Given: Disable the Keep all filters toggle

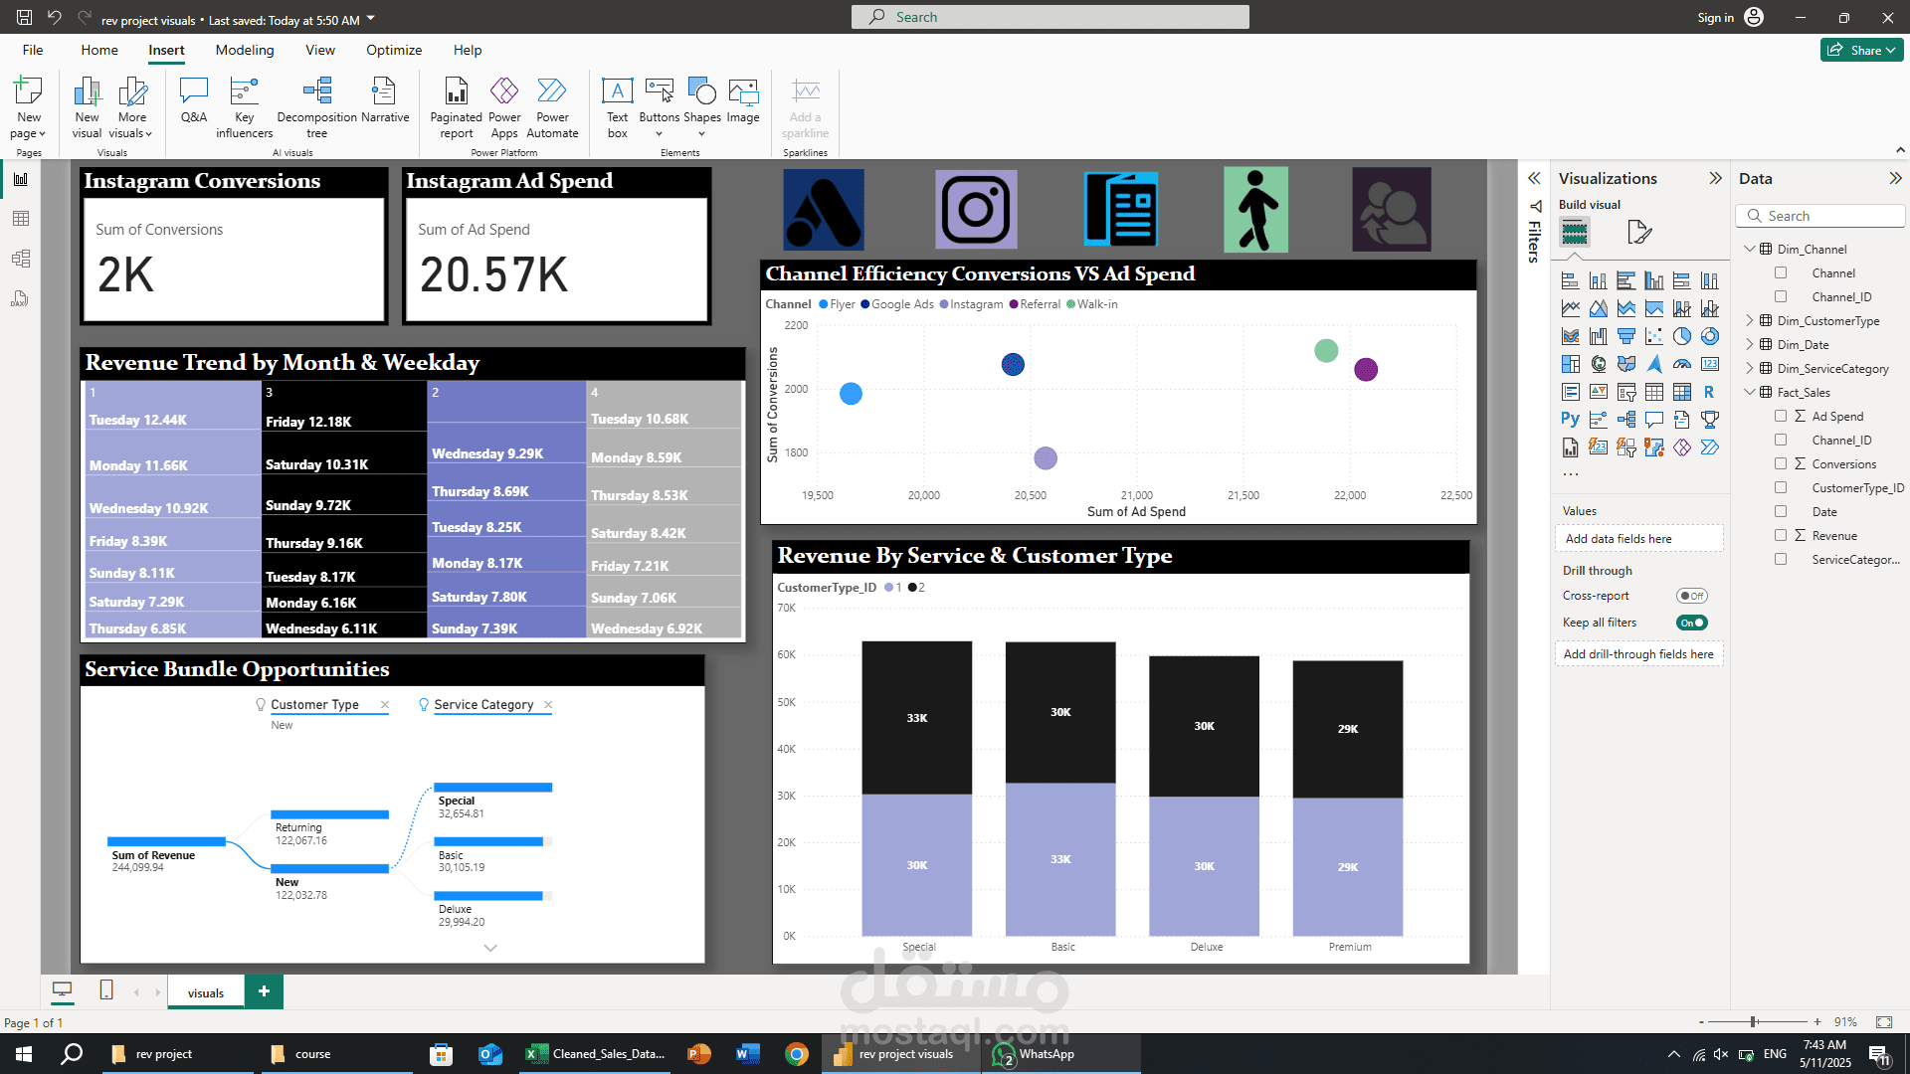Looking at the screenshot, I should (x=1691, y=623).
